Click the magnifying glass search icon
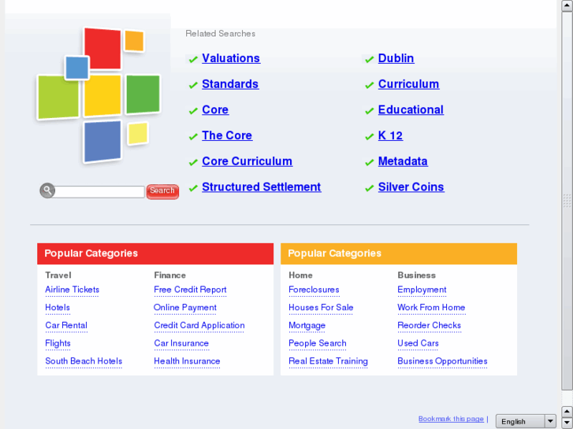 pyautogui.click(x=47, y=190)
